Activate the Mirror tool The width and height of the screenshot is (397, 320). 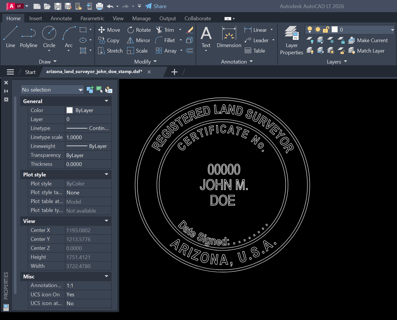tap(139, 40)
